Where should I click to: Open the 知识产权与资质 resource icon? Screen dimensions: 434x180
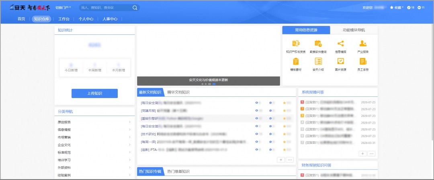coord(296,44)
